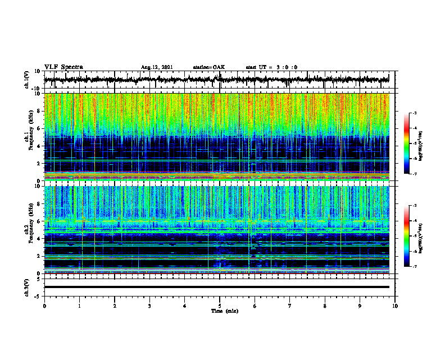This screenshot has width=445, height=343.
Task: Click time axis tick label "2"
Action: [x=115, y=306]
